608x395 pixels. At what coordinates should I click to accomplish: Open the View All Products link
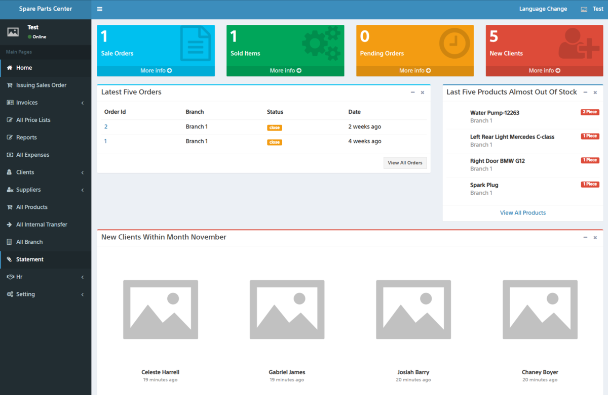pyautogui.click(x=522, y=212)
